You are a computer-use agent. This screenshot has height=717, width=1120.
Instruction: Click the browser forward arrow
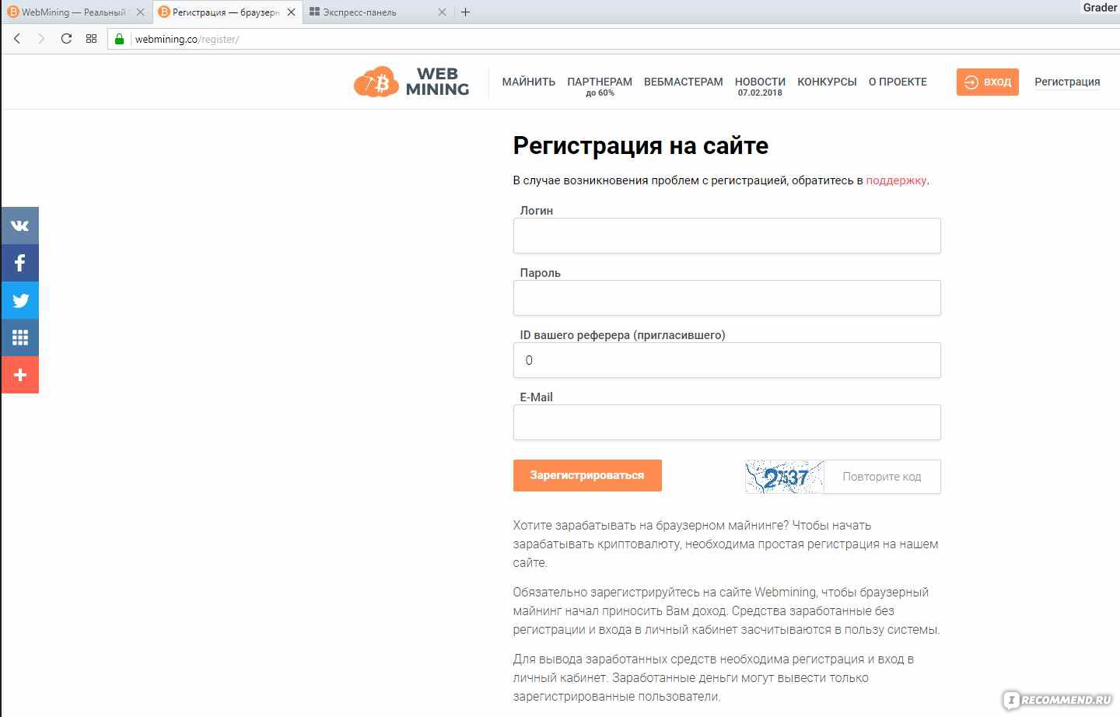click(x=41, y=39)
